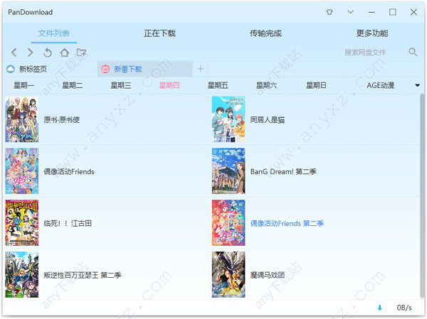Minimize the PanDownload window

[371, 12]
